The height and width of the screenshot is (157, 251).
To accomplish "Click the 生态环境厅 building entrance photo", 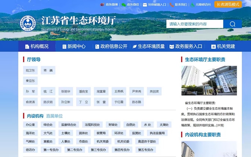I will click(209, 81).
